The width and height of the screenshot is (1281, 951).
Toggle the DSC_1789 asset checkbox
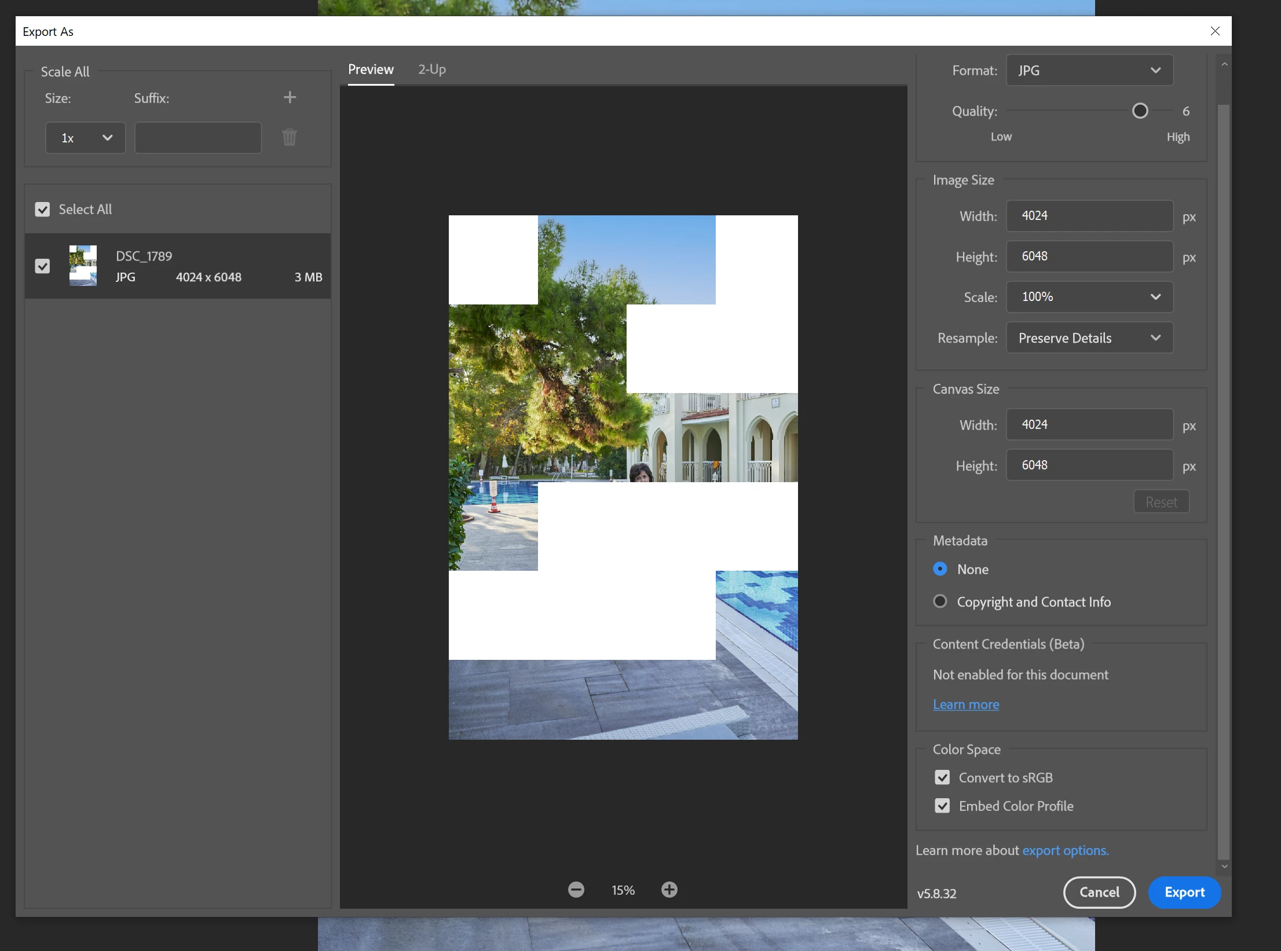pyautogui.click(x=42, y=266)
